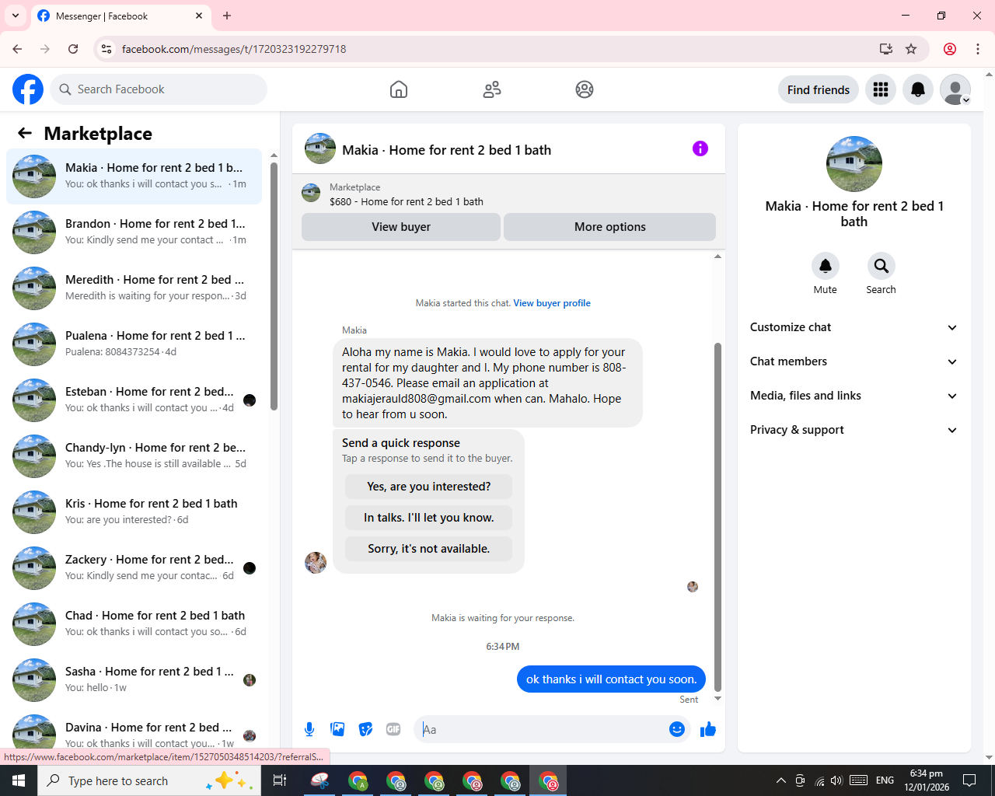Bookmark this page with the star icon
995x796 pixels.
point(911,49)
